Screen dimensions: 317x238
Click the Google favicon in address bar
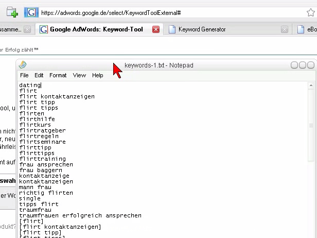pos(31,12)
